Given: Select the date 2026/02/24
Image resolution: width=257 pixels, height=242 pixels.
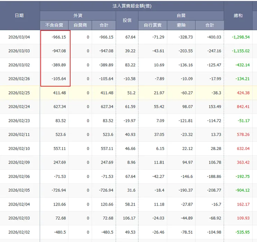Looking at the screenshot, I should [19, 107].
